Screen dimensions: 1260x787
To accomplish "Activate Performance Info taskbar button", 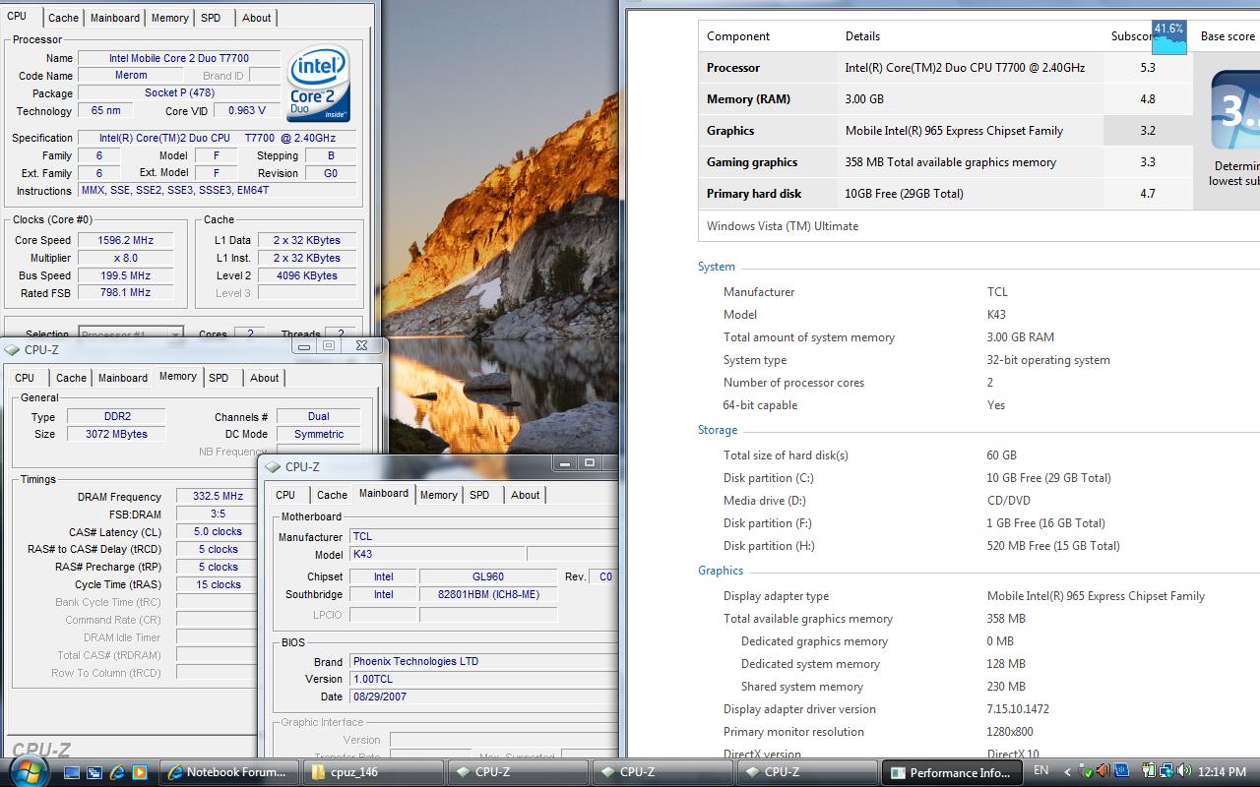I will coord(951,772).
